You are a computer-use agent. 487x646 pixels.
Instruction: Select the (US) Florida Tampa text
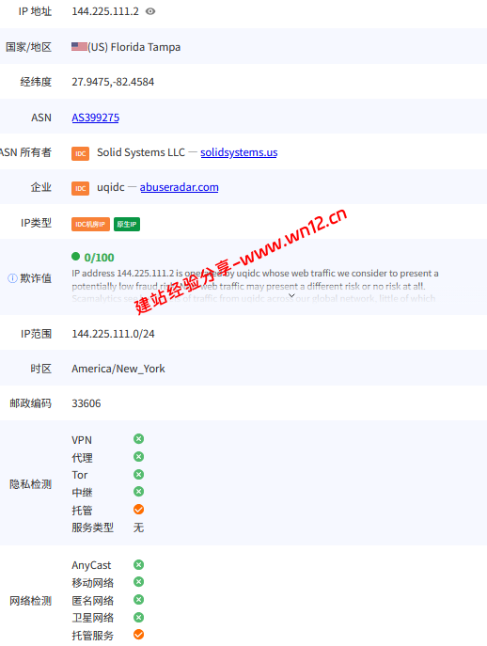pos(134,47)
